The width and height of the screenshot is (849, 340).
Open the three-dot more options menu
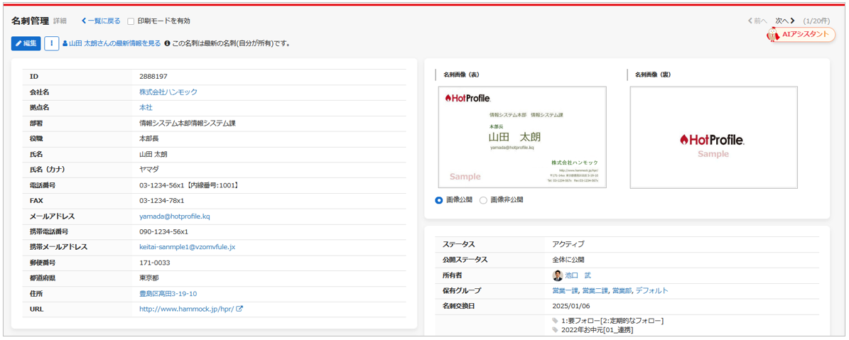(51, 43)
